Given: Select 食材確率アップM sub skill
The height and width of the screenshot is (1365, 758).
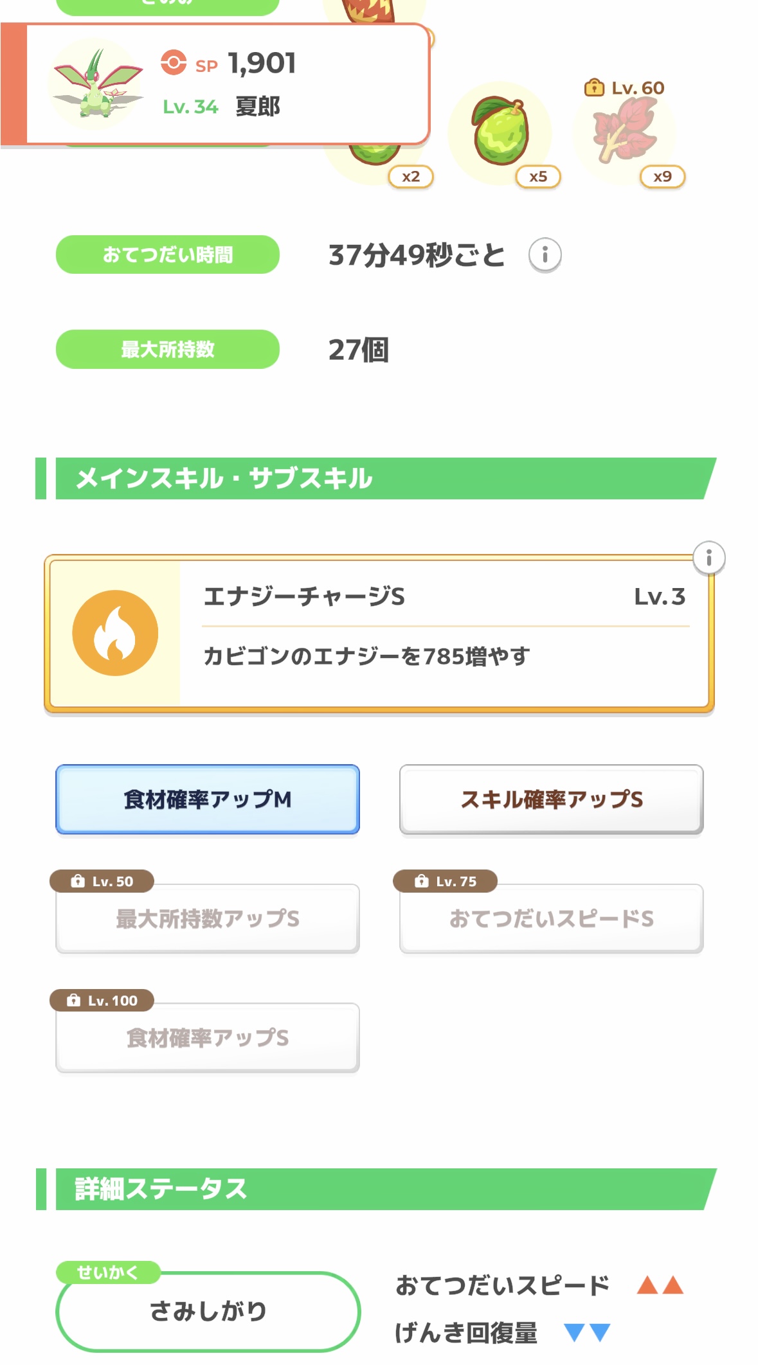Looking at the screenshot, I should click(208, 799).
